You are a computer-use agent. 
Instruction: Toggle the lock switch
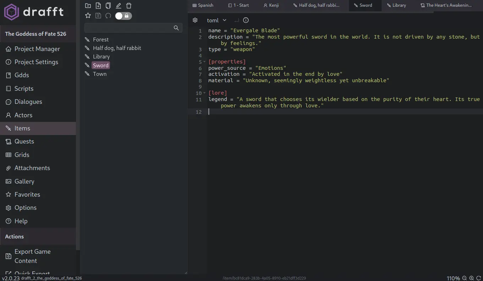click(x=123, y=16)
